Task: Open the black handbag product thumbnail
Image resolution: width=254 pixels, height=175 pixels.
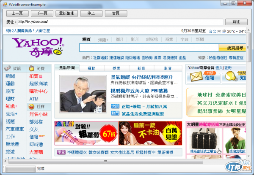Action: pyautogui.click(x=204, y=139)
